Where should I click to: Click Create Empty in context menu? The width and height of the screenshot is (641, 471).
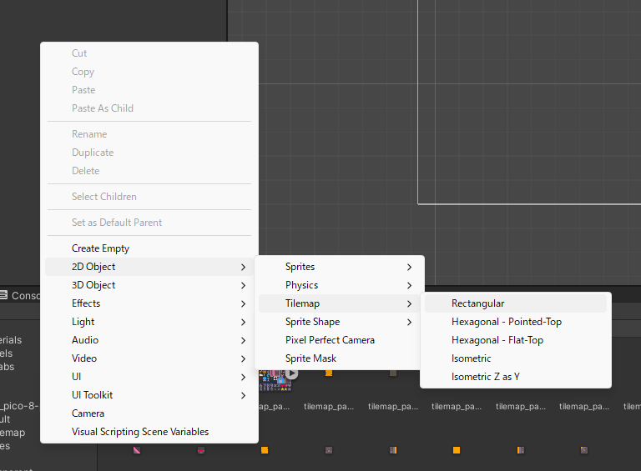click(x=149, y=248)
